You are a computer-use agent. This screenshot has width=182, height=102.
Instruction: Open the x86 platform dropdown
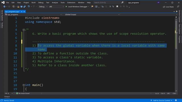(x=56, y=7)
